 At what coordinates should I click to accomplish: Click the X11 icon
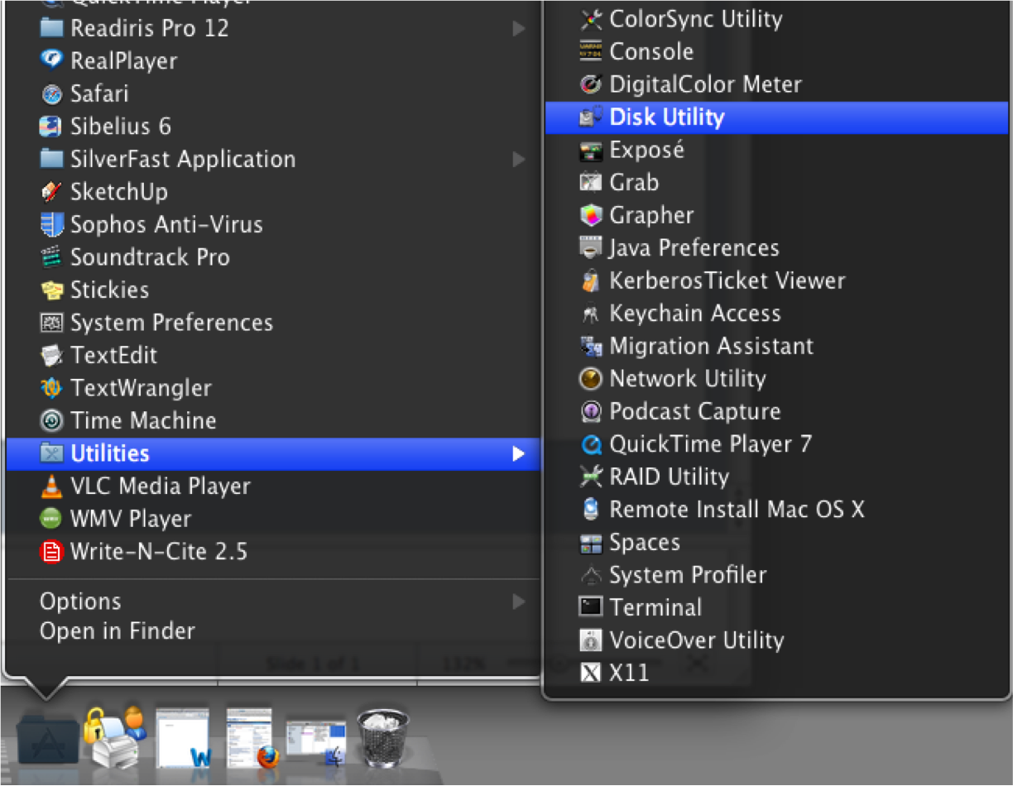[x=590, y=673]
